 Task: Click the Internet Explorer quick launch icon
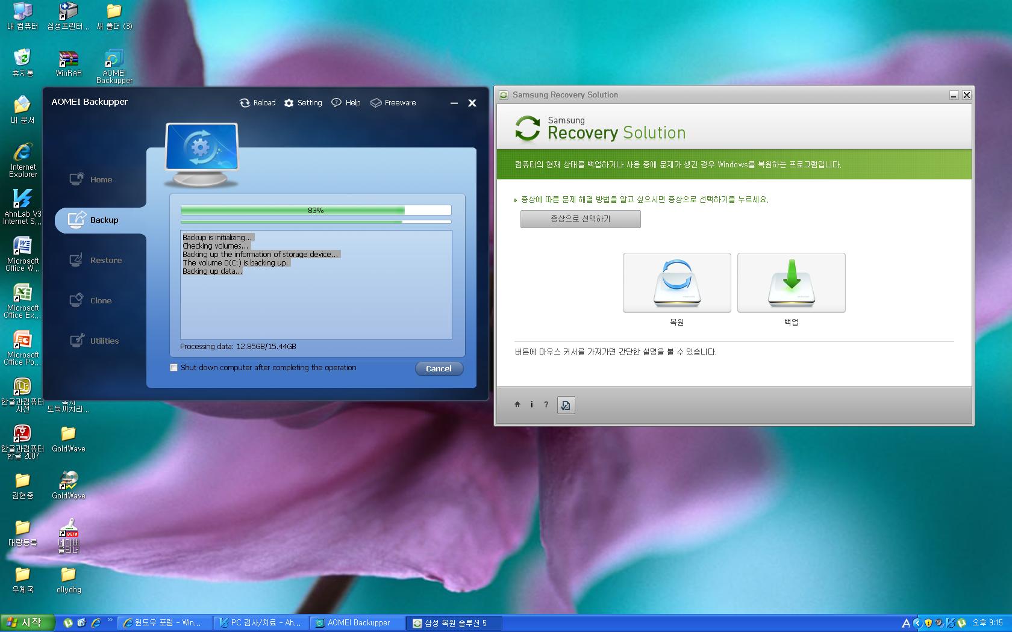pyautogui.click(x=96, y=623)
